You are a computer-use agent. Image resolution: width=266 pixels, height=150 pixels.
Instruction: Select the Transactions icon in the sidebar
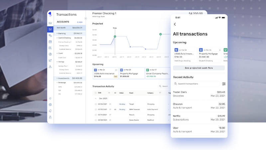click(x=50, y=29)
